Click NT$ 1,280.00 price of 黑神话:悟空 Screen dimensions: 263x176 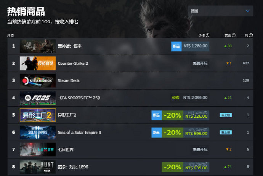(196, 46)
